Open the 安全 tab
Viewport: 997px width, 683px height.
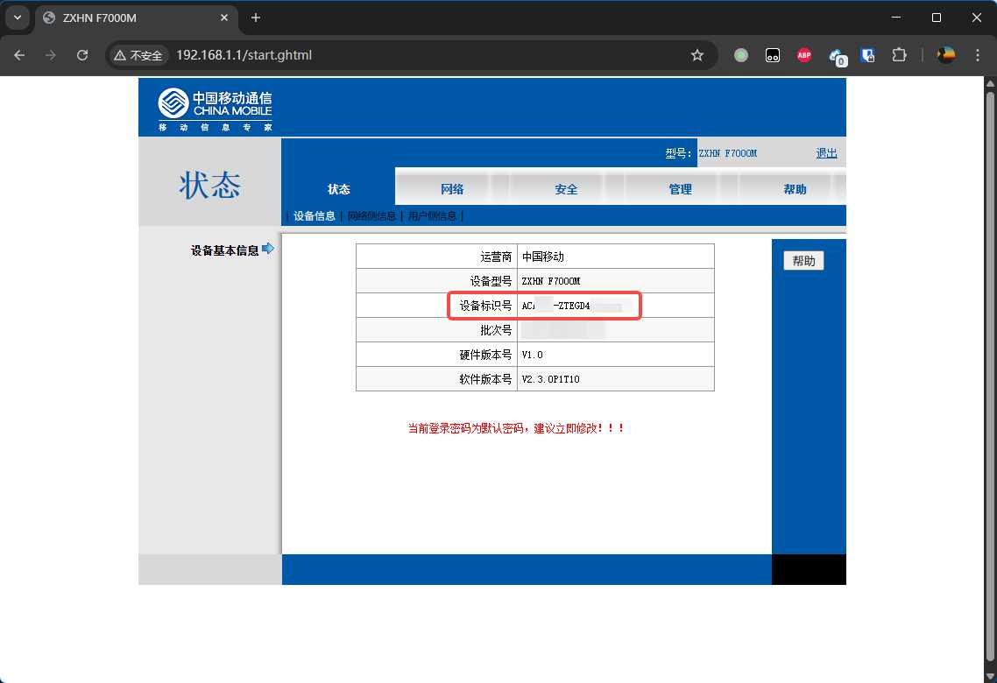click(x=566, y=189)
